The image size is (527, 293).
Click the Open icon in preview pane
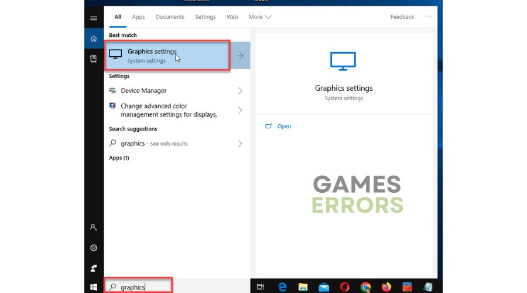(269, 126)
